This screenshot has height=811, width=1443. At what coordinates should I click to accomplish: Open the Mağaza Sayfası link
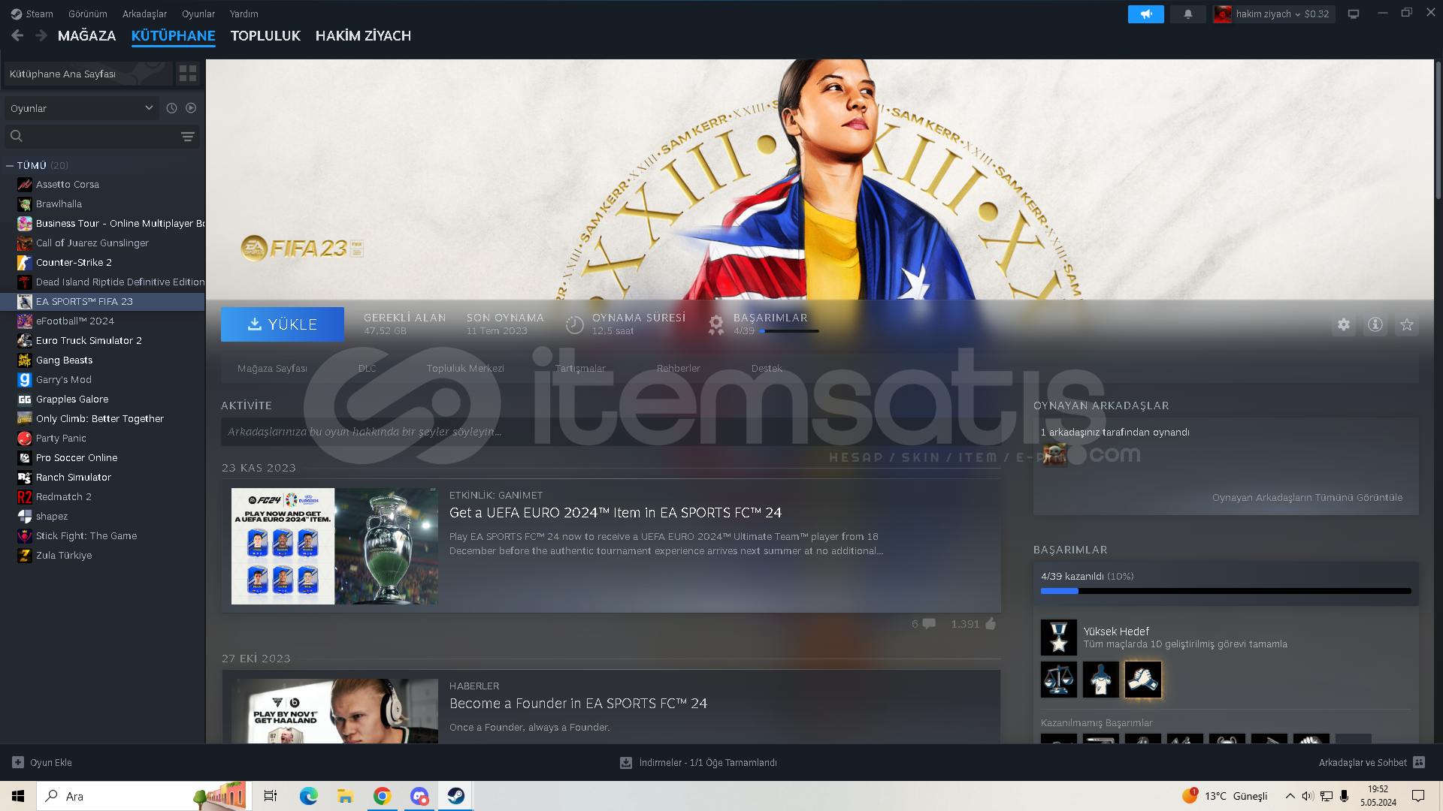(x=272, y=368)
